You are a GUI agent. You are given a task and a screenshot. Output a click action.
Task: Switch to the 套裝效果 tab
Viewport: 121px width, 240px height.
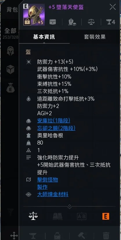(x=95, y=37)
